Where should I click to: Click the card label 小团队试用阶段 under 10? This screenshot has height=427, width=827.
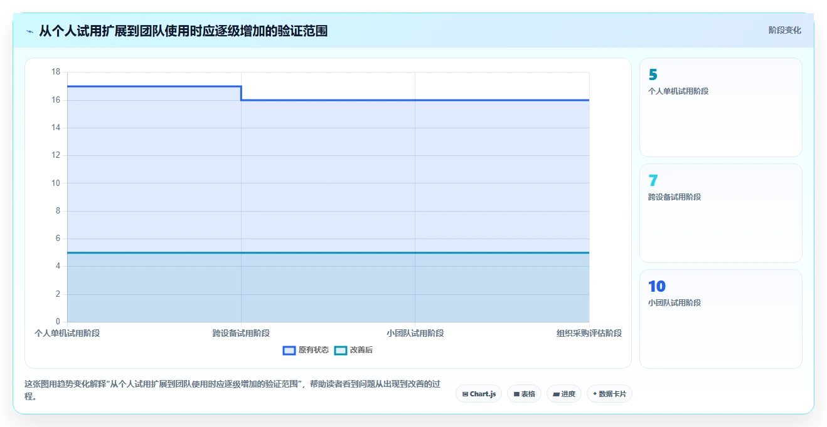pos(675,303)
